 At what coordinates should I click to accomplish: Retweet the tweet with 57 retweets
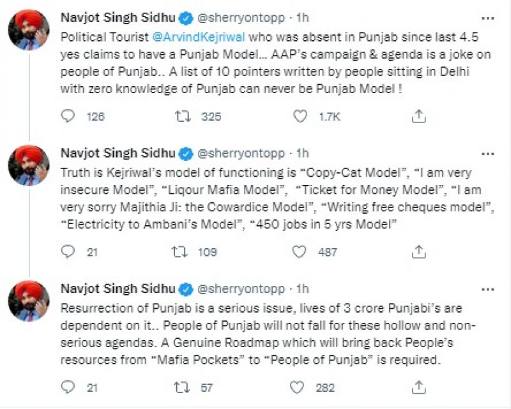(x=181, y=387)
